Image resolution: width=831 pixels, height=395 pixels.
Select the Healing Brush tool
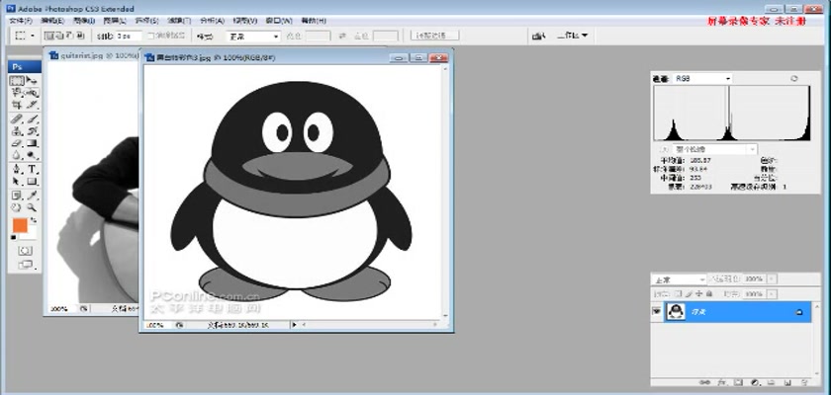coord(18,118)
